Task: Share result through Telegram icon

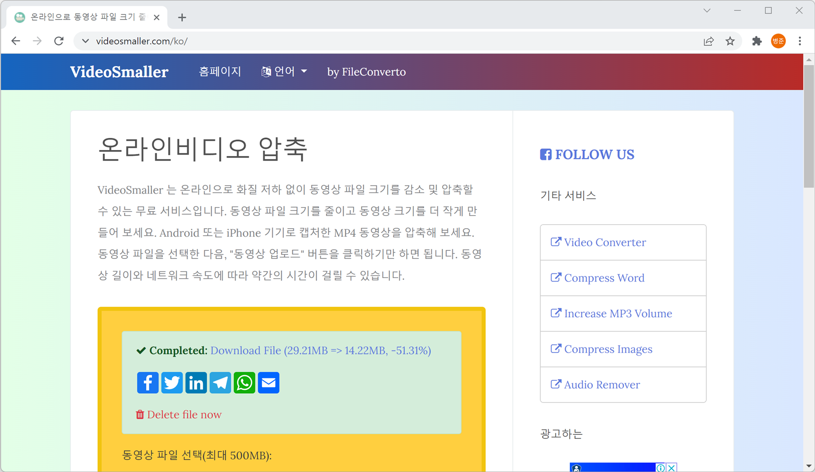Action: click(220, 383)
